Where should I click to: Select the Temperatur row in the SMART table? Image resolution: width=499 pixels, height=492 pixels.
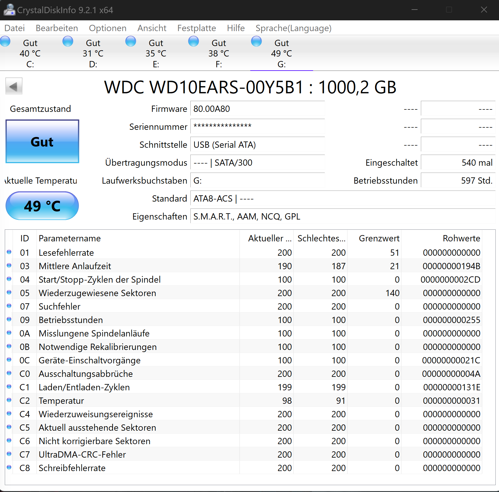[x=120, y=400]
